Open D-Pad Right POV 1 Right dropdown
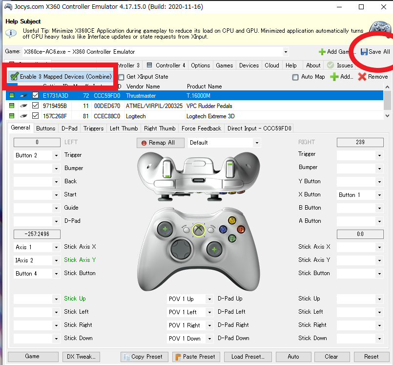This screenshot has width=393, height=365. coord(209,325)
